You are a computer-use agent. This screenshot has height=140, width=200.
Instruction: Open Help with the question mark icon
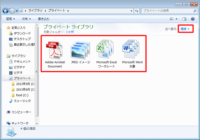193,19
